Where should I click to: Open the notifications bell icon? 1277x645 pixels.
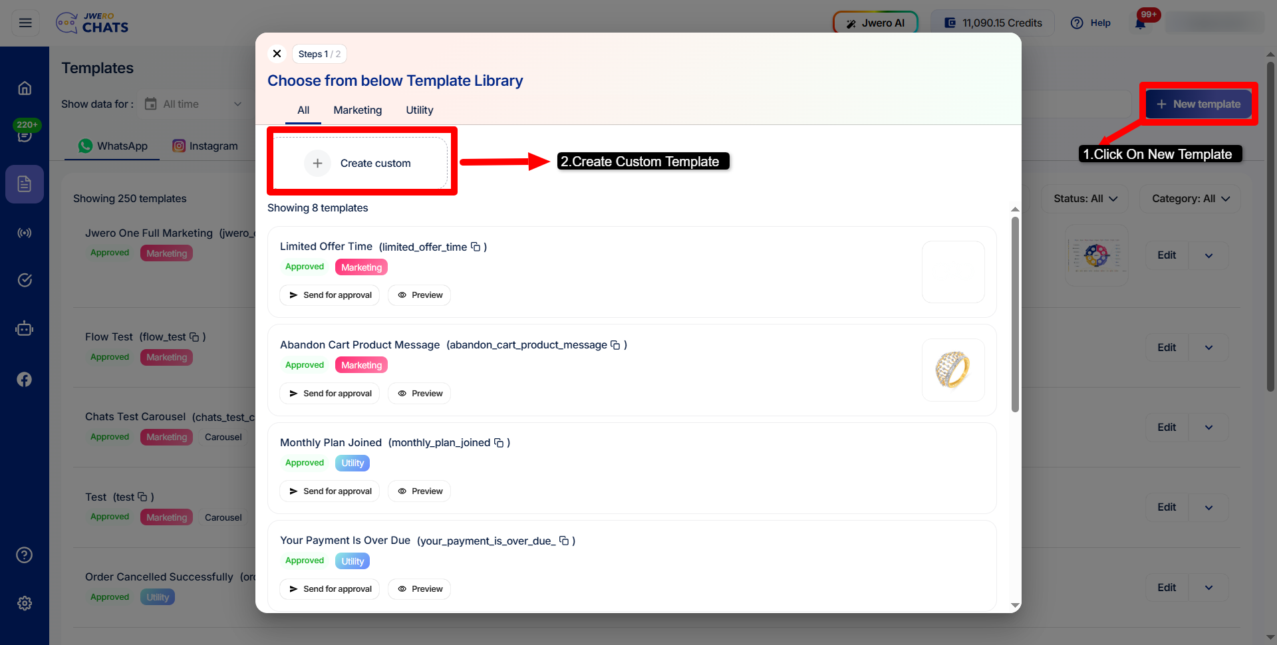click(1140, 24)
